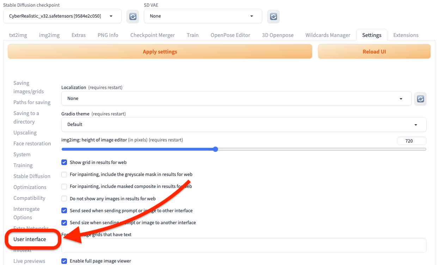Go to the Checkpoint Merger tab

pyautogui.click(x=152, y=35)
